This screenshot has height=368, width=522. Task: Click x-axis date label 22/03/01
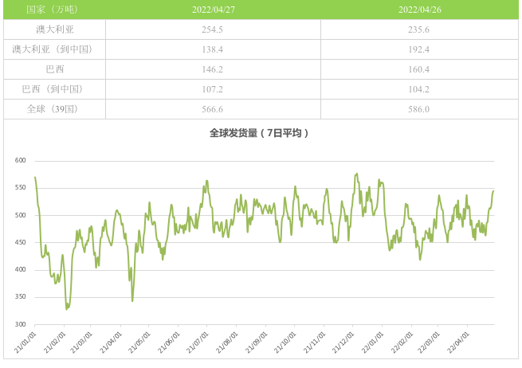point(428,343)
